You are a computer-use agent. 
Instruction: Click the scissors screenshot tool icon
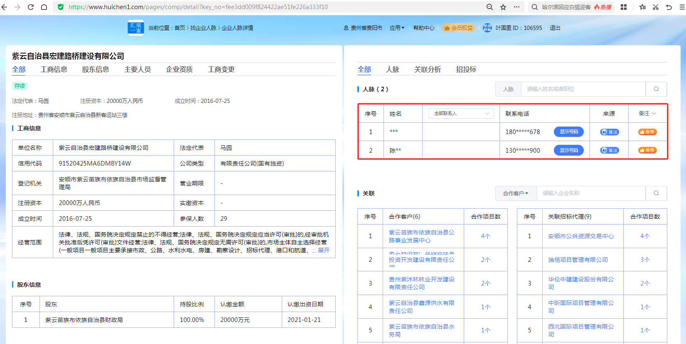[656, 7]
